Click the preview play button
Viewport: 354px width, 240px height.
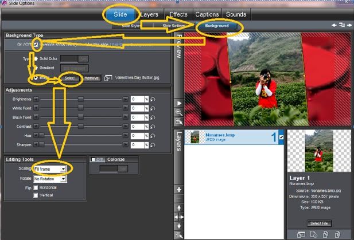[180, 103]
